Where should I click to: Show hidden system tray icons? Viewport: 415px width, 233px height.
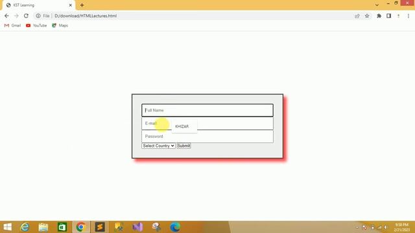pos(357,227)
